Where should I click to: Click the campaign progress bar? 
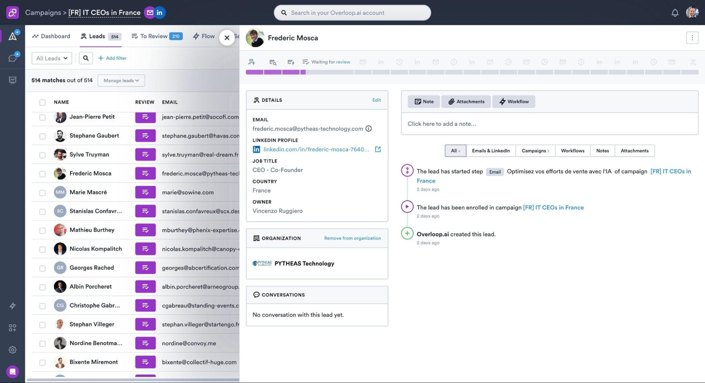click(472, 72)
